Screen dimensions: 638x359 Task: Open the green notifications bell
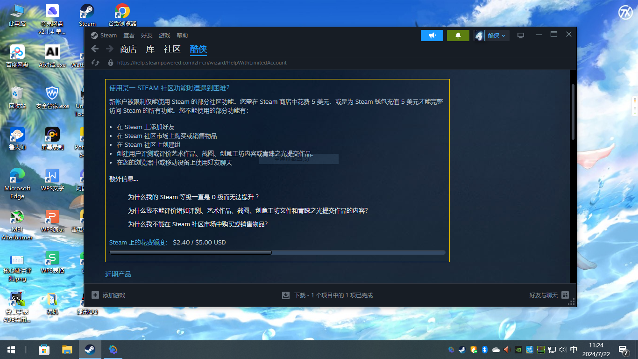(x=458, y=36)
